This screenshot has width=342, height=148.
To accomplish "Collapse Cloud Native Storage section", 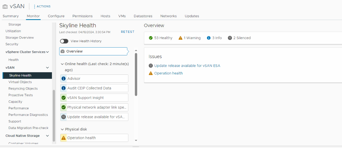I will (x=47, y=136).
